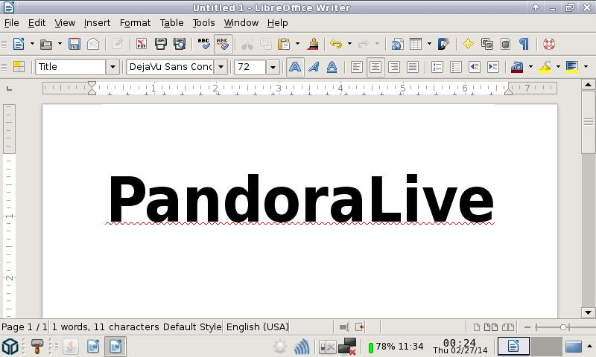Increase Indent icon
The image size is (596, 357).
click(493, 67)
